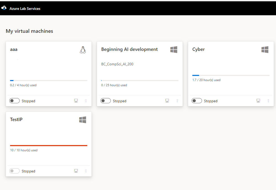Click the '0 / 25 hour(s) used' text
The image size is (276, 190).
point(114,85)
